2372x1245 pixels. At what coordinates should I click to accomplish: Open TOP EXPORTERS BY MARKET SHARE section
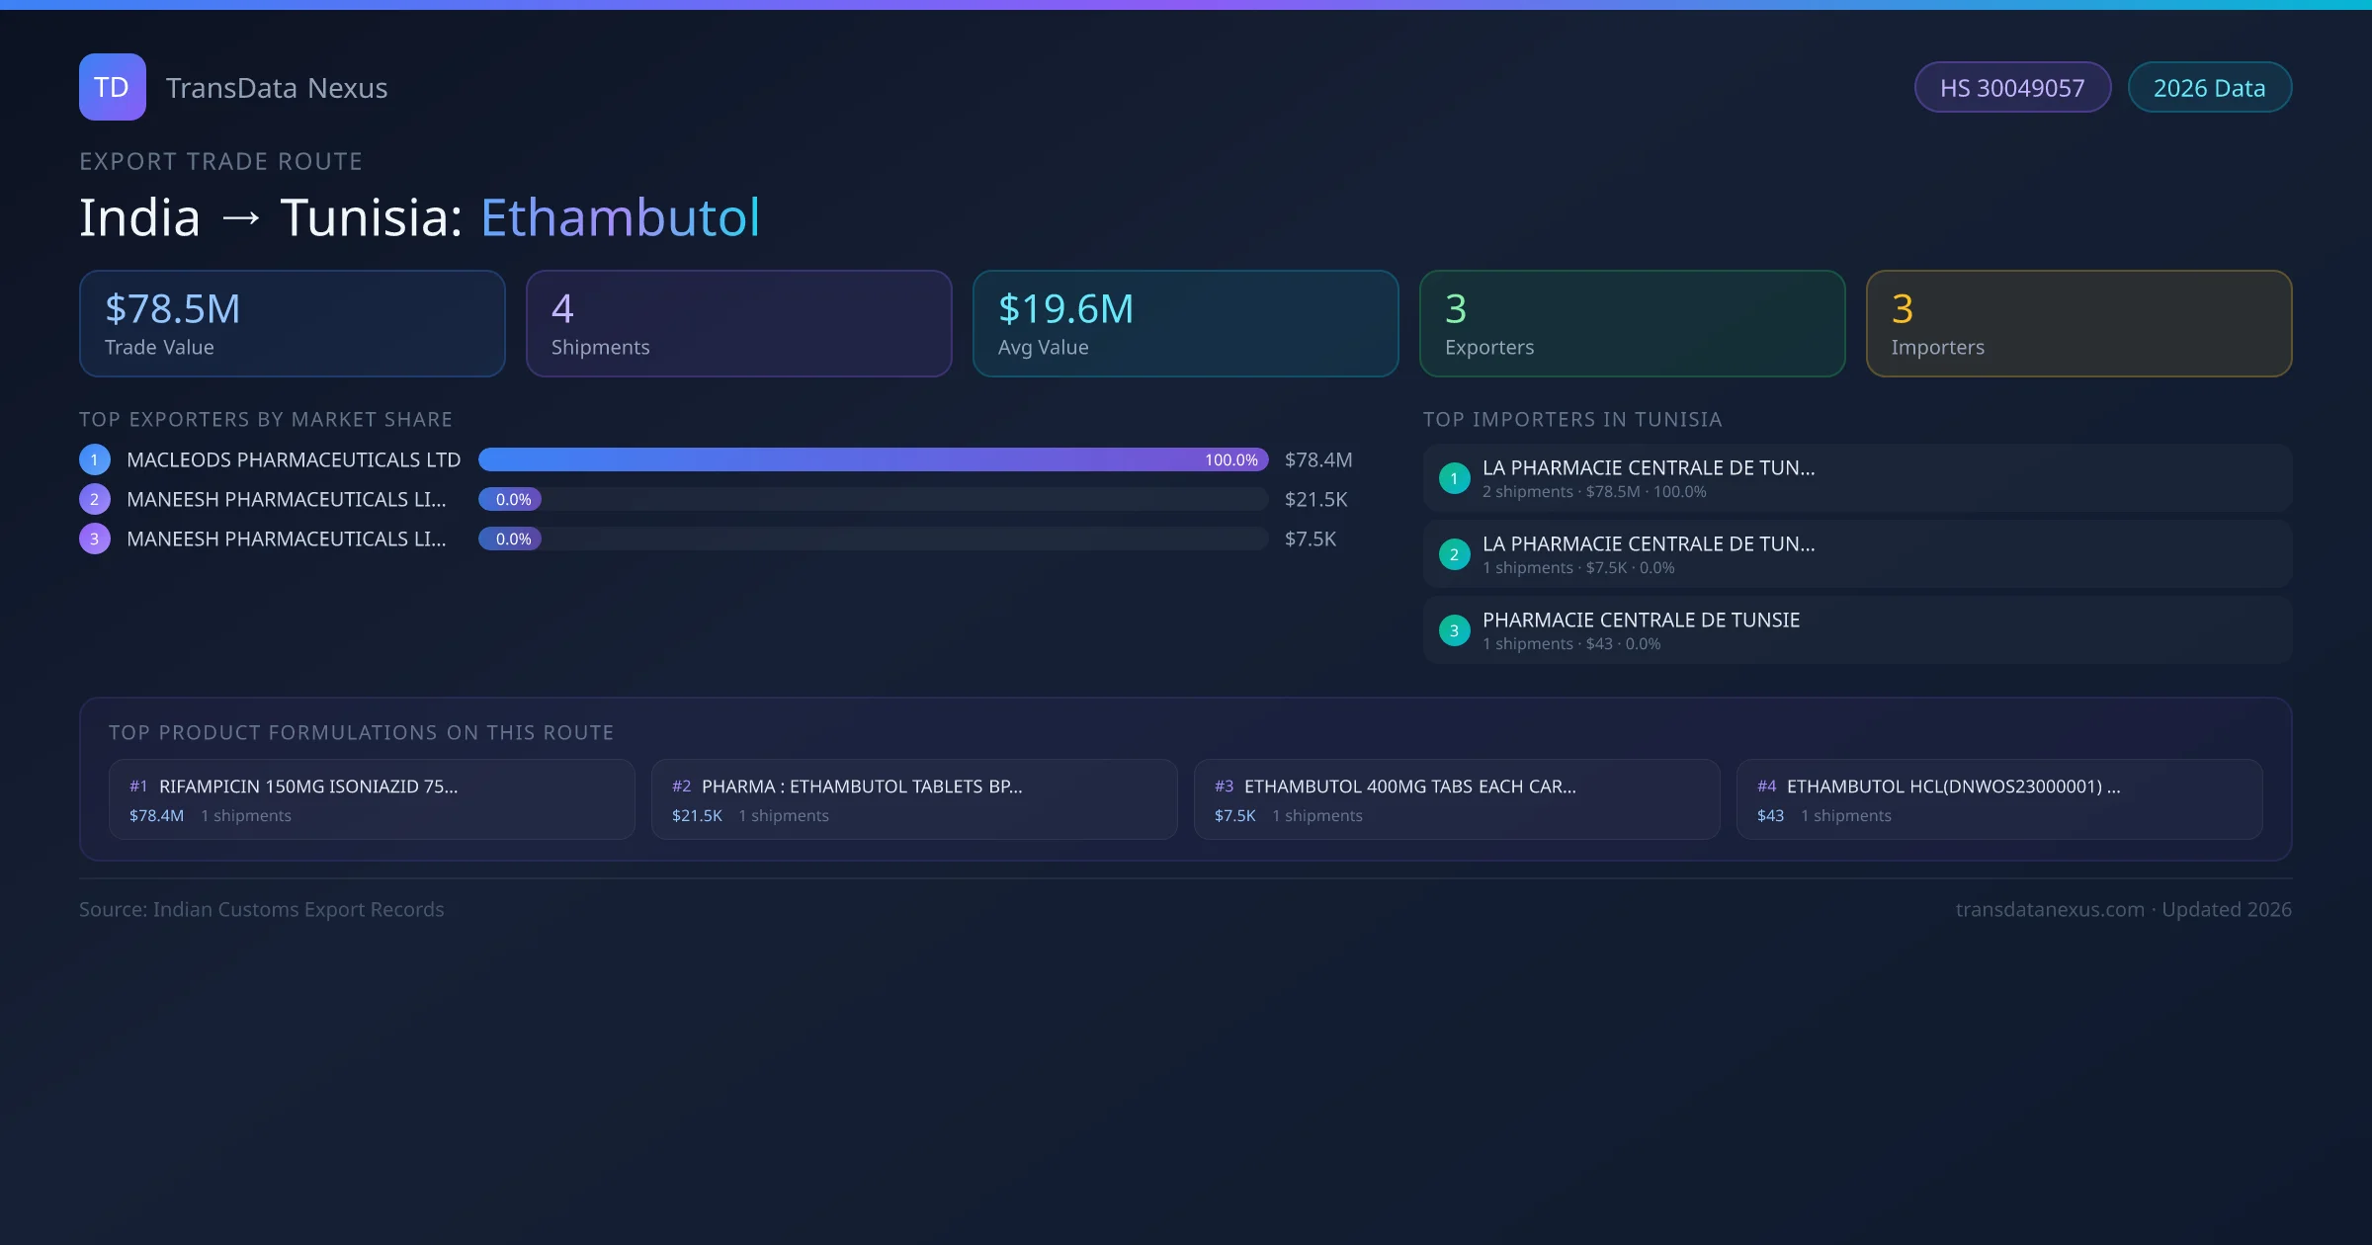coord(266,419)
